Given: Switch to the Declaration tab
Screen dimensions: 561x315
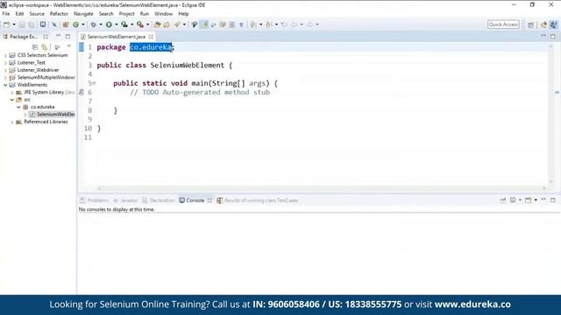Looking at the screenshot, I should click(x=158, y=200).
